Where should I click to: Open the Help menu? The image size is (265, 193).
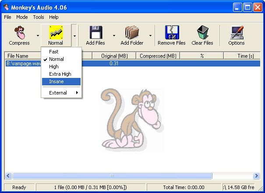(x=54, y=17)
